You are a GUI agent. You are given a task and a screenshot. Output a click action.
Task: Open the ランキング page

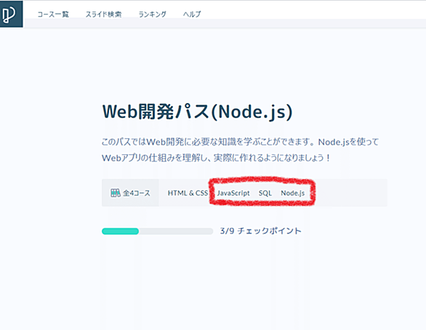153,14
